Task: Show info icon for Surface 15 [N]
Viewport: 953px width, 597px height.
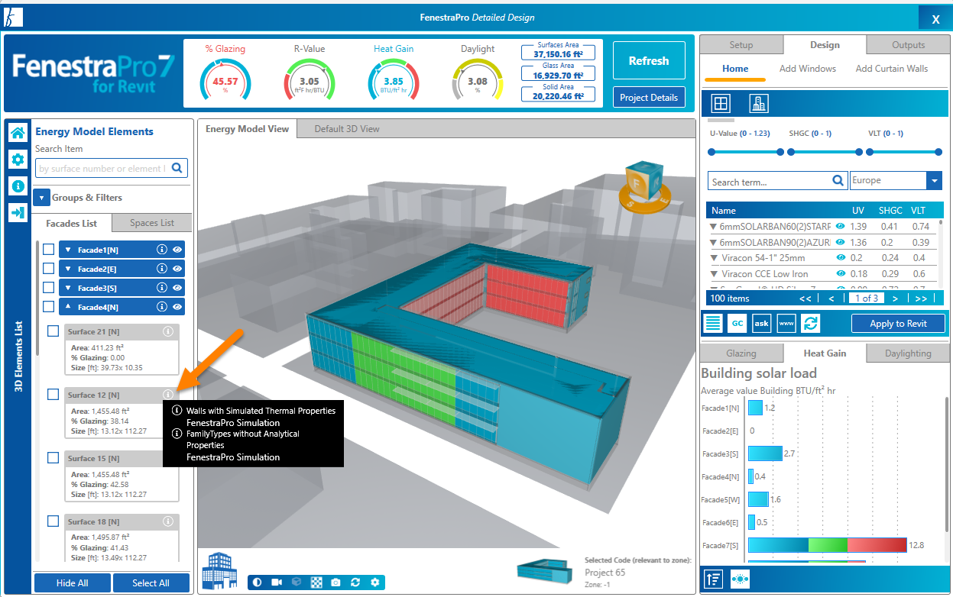Action: pos(168,458)
